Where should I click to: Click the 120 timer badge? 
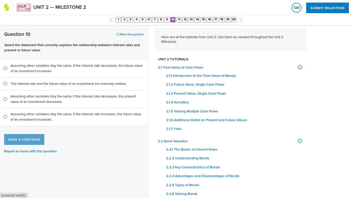(x=296, y=7)
